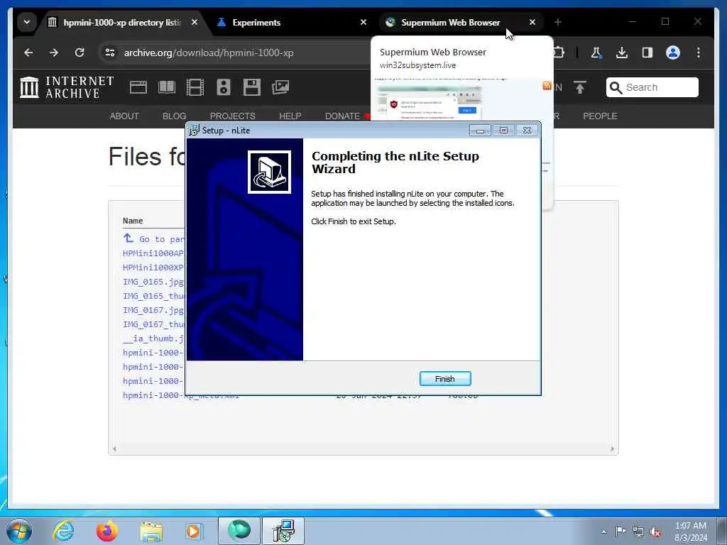The image size is (727, 545).
Task: Open the browser three-dot menu
Action: 699,53
